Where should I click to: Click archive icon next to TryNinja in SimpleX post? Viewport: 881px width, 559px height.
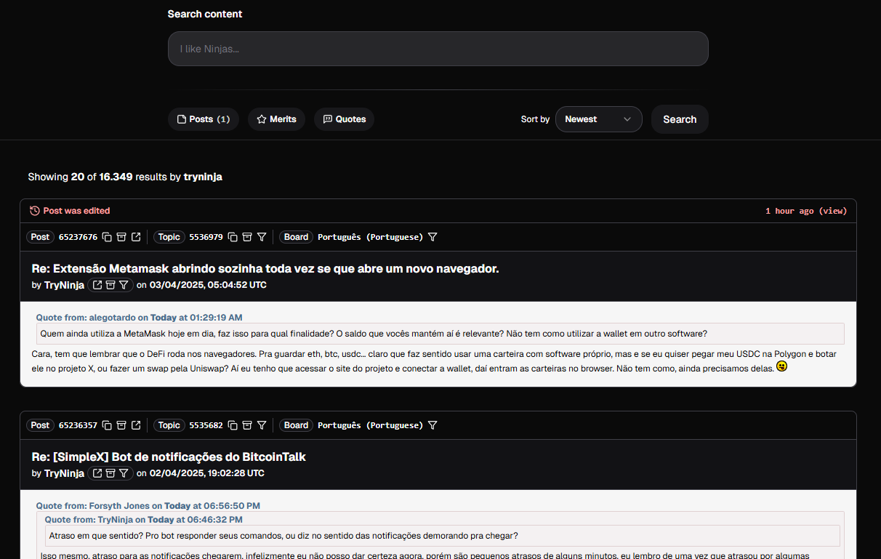(110, 473)
